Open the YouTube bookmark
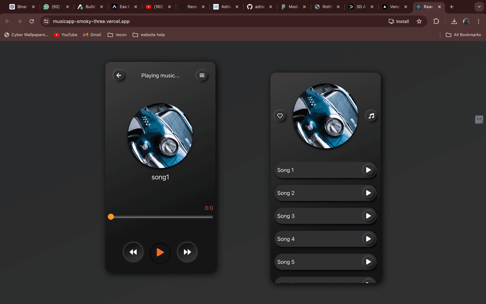 (x=65, y=35)
